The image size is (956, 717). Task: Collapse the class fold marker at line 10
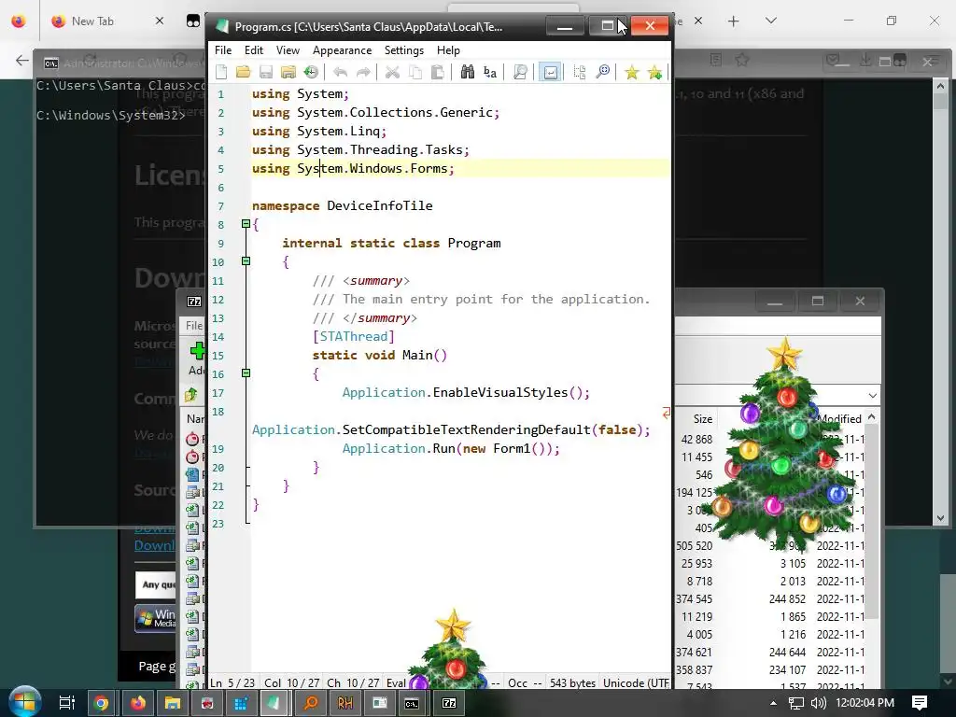coord(246,261)
